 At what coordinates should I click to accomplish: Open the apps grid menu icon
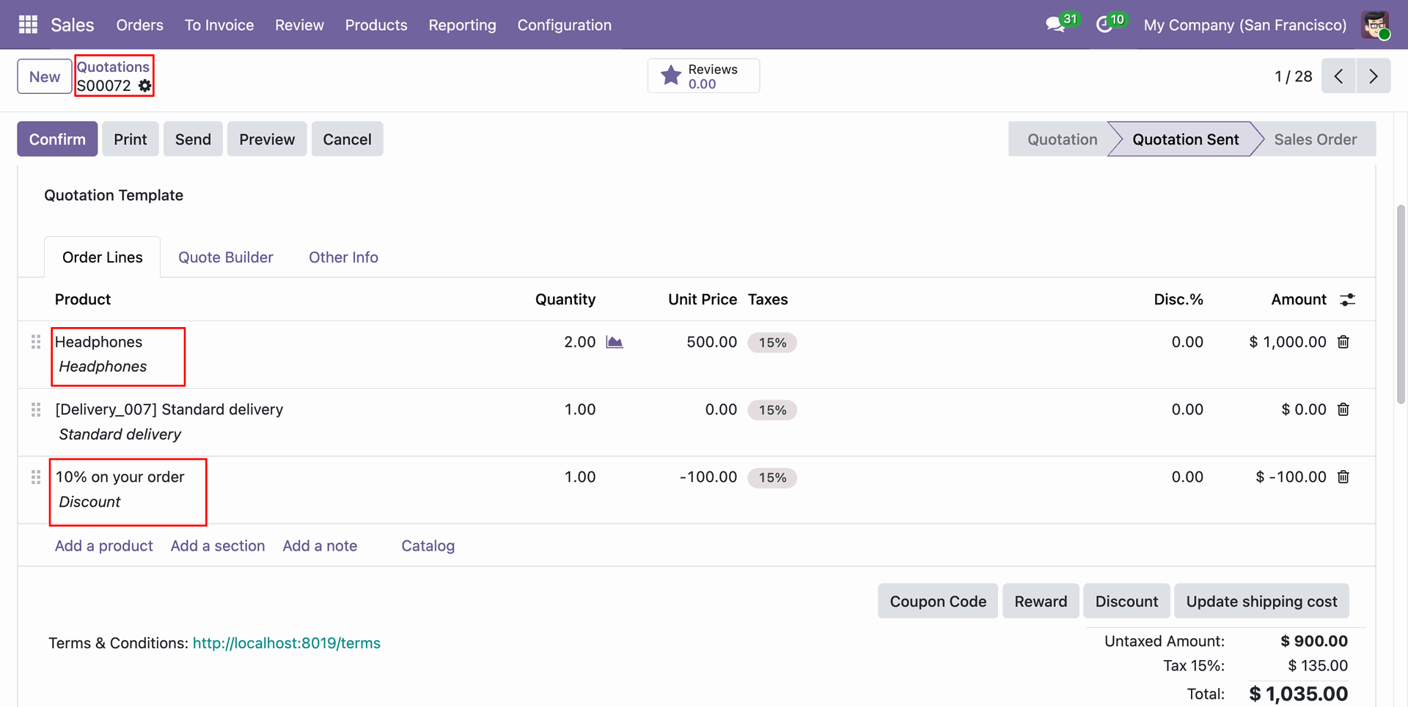pyautogui.click(x=28, y=25)
